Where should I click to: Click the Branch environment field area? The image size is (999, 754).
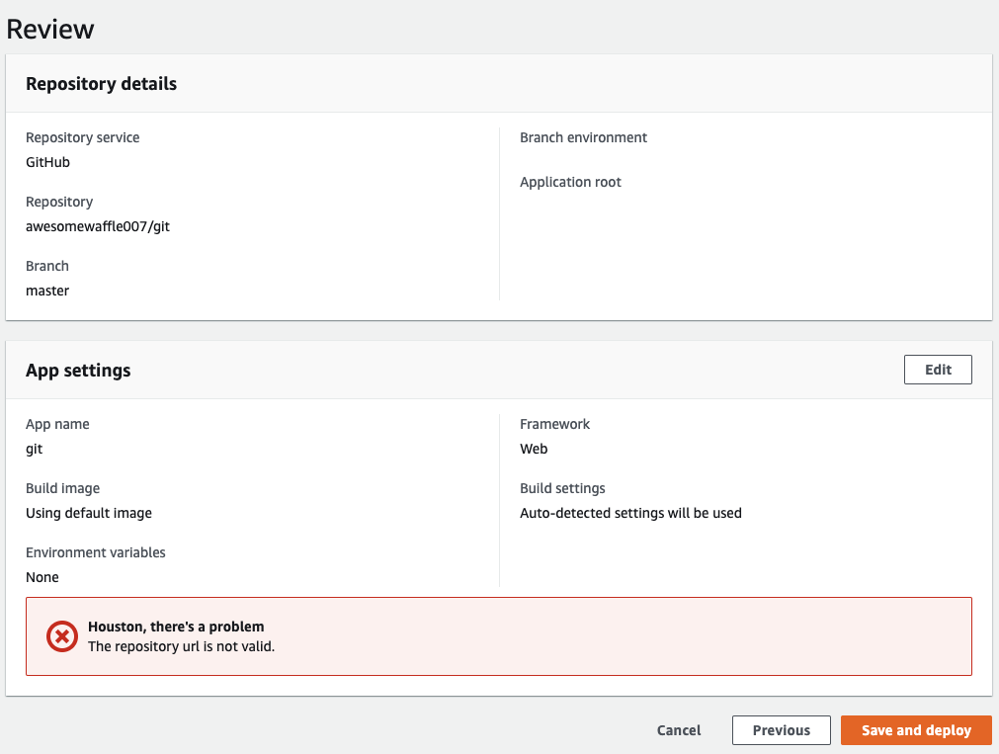click(583, 137)
